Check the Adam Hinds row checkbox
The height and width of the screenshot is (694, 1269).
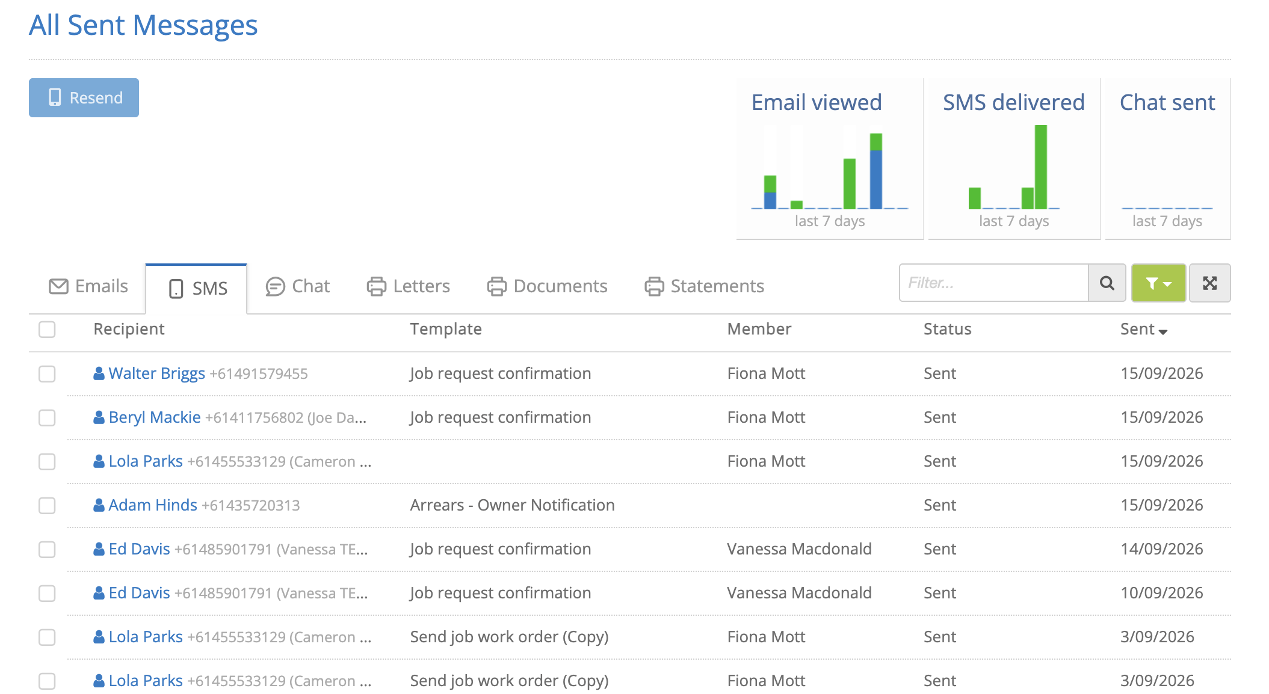click(x=47, y=505)
